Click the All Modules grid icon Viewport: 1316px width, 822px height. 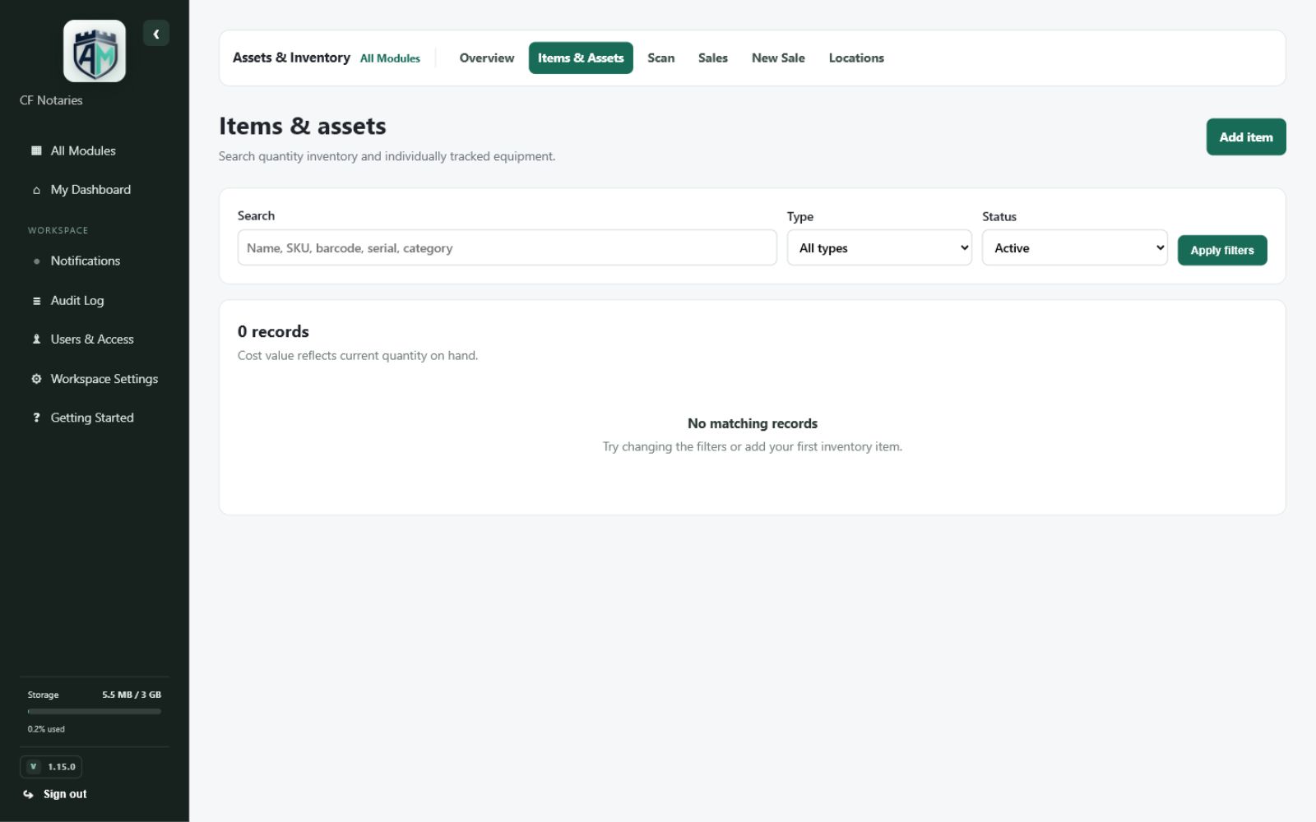(x=36, y=150)
